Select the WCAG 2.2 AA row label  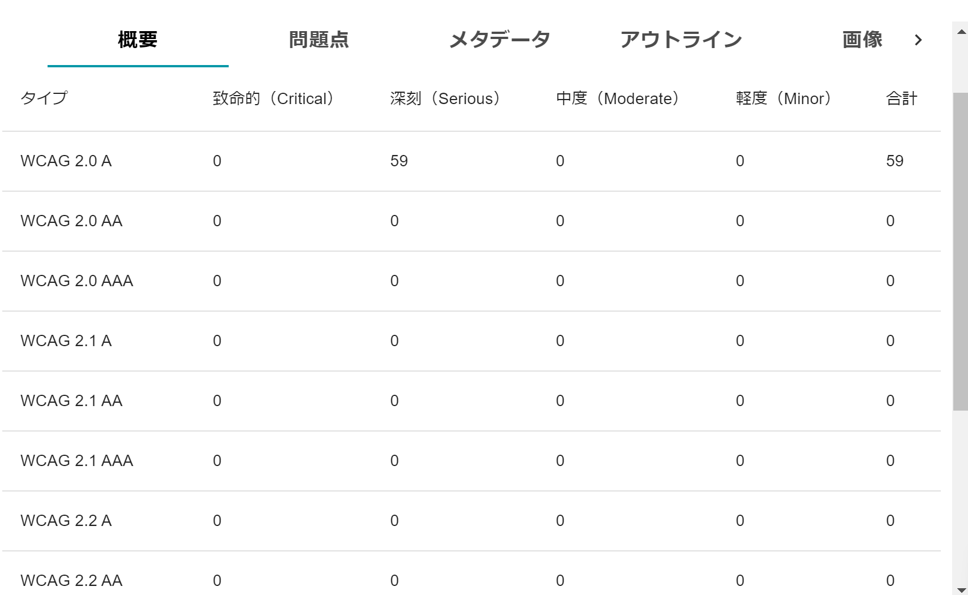pyautogui.click(x=71, y=581)
